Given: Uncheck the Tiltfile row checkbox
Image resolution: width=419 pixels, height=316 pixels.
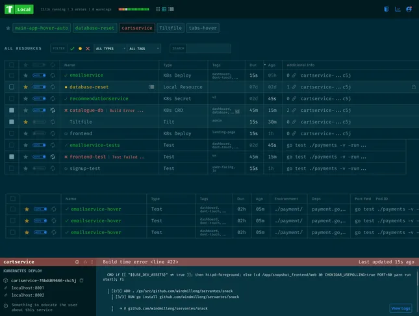Looking at the screenshot, I should tap(12, 122).
